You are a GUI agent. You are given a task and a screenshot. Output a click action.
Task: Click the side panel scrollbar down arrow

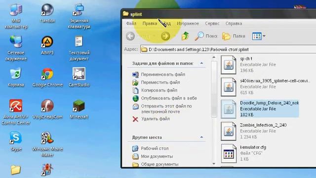(x=214, y=164)
